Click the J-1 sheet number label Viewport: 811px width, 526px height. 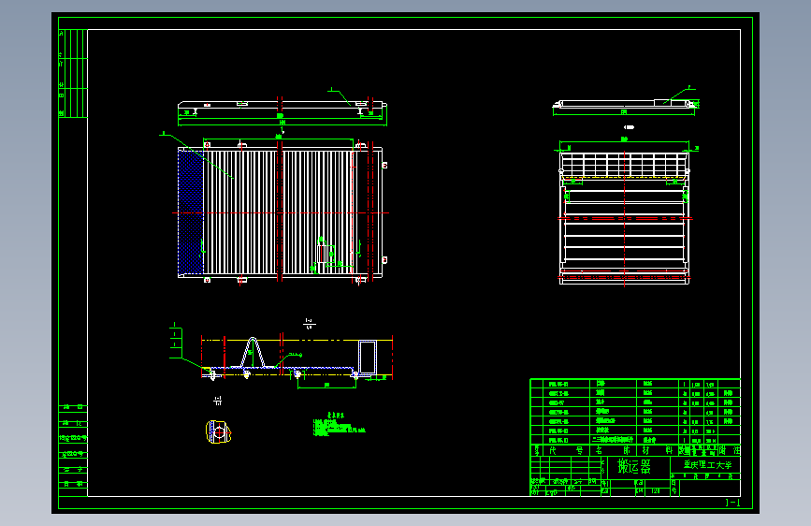pyautogui.click(x=733, y=503)
